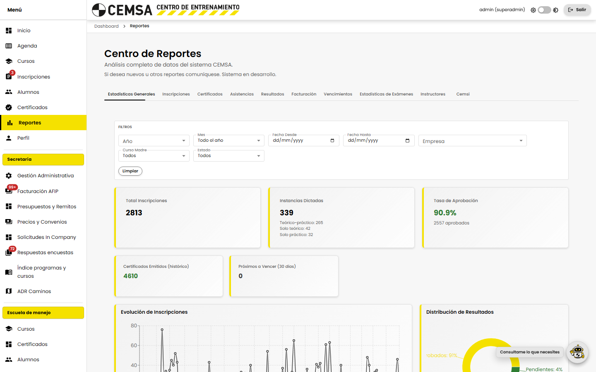Open the Agenda calendar icon
This screenshot has height=372, width=596.
[9, 46]
